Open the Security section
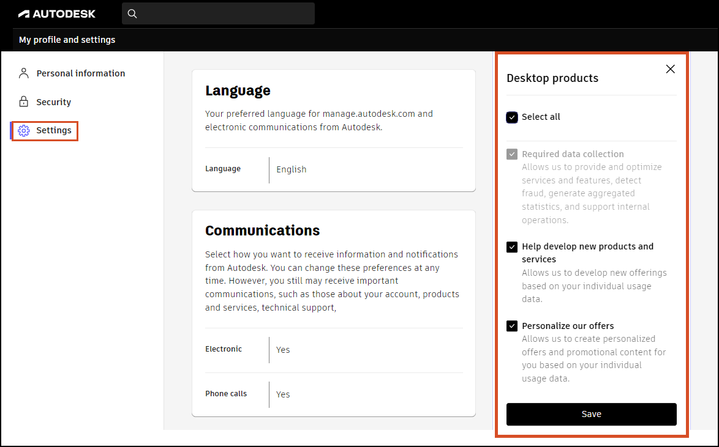The width and height of the screenshot is (719, 447). coord(54,102)
